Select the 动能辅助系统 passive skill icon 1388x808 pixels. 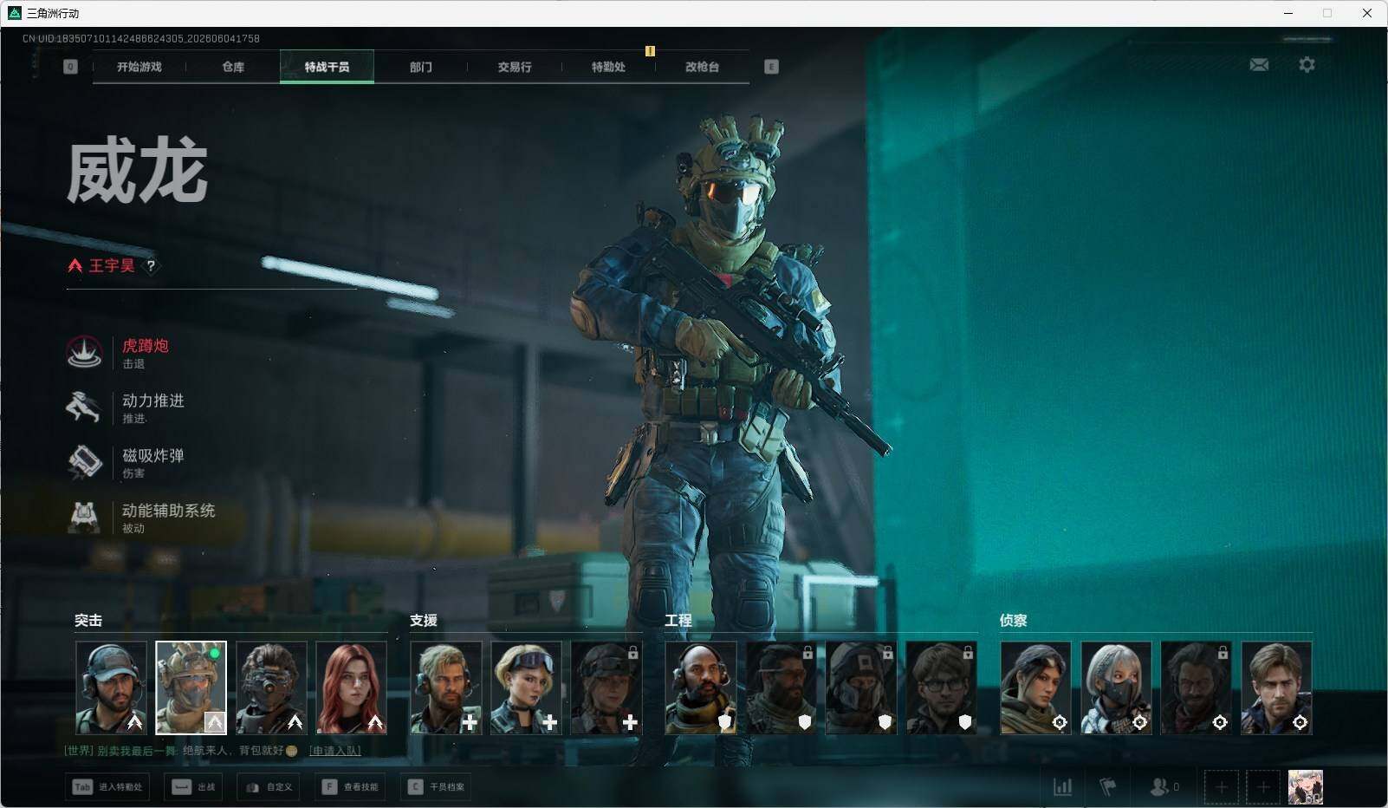(84, 517)
